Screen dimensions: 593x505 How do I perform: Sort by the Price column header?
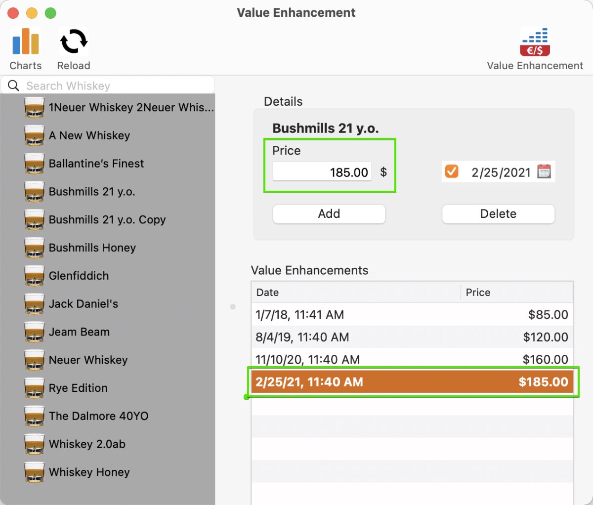click(517, 292)
